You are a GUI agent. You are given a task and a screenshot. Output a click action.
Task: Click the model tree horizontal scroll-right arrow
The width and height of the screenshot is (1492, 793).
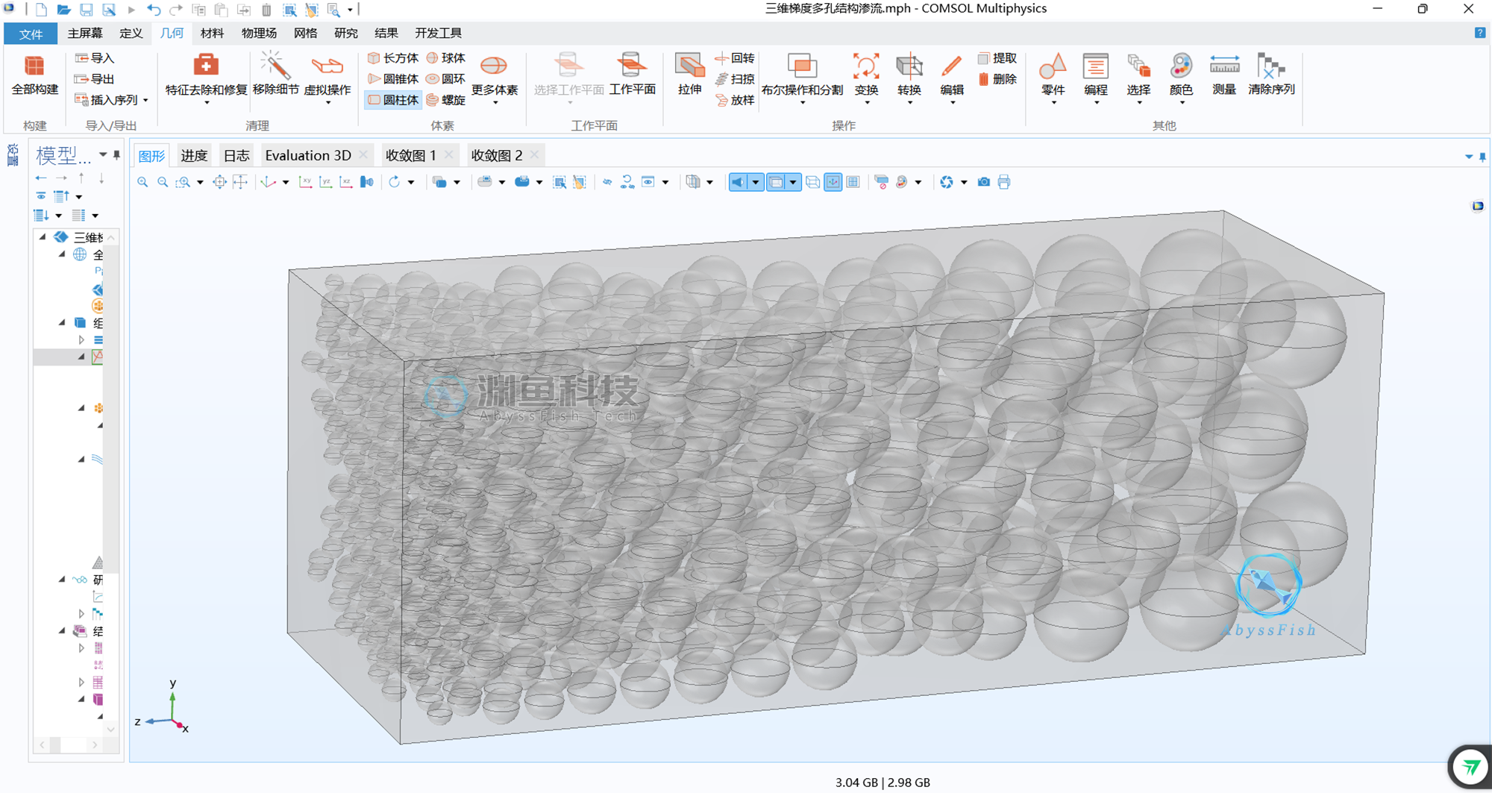coord(95,745)
